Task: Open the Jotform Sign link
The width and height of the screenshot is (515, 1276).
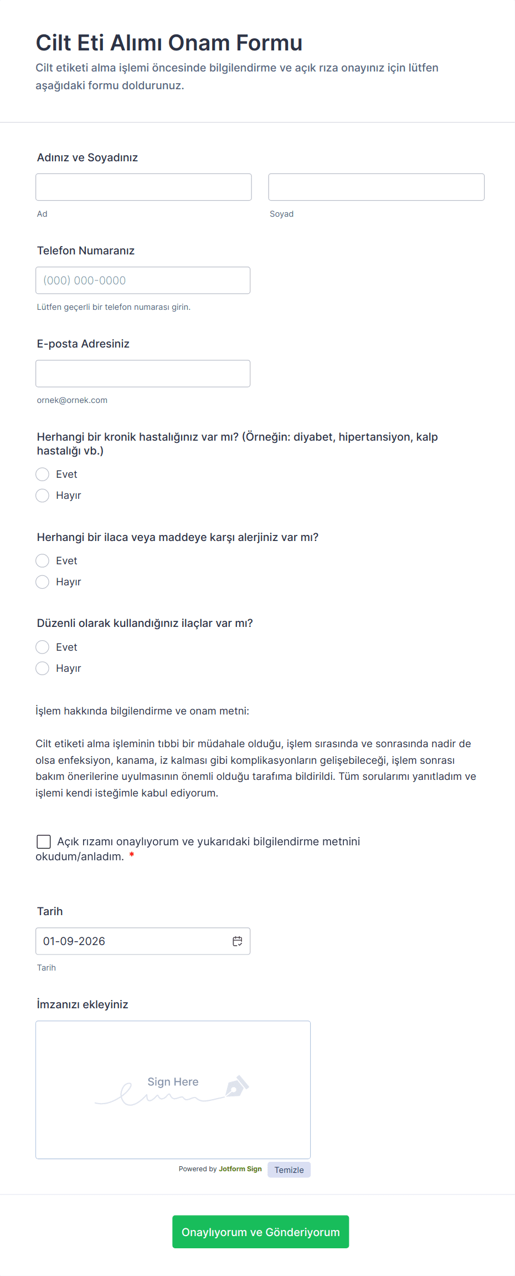Action: [x=240, y=1169]
